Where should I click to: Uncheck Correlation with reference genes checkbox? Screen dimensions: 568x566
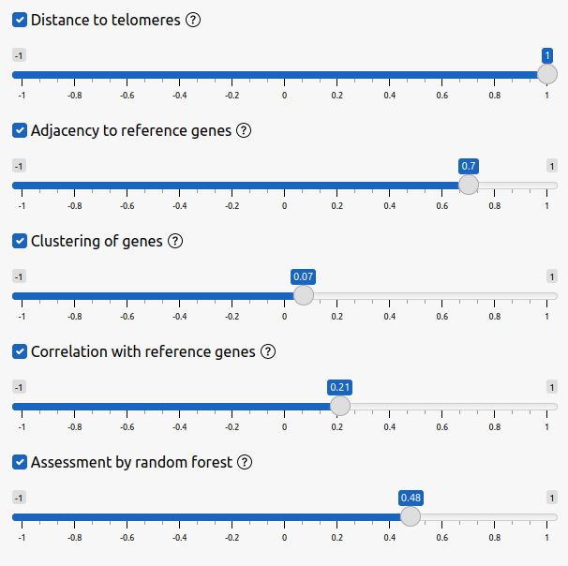[x=20, y=351]
